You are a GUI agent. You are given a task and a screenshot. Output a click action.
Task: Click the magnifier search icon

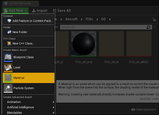pos(148,27)
